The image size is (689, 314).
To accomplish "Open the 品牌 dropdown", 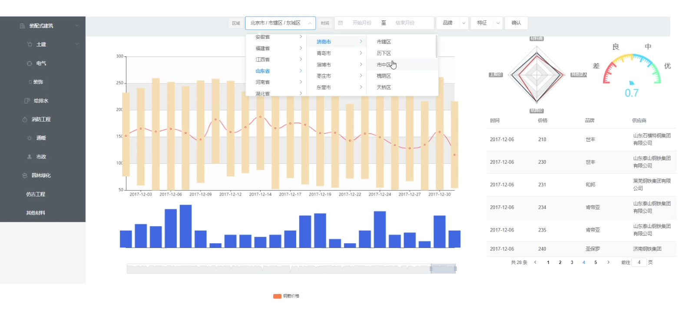I will (x=452, y=23).
